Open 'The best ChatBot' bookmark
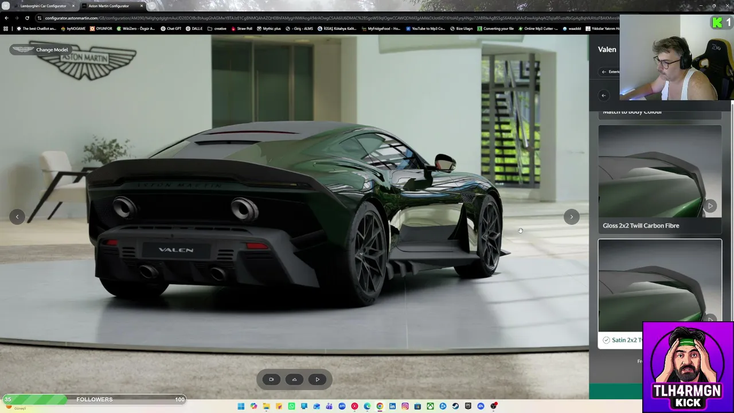 36,29
